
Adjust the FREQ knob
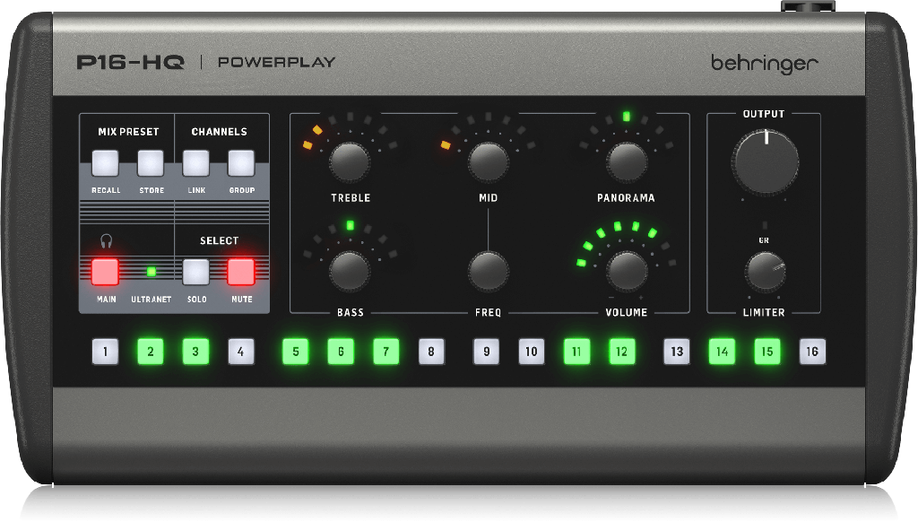487,274
